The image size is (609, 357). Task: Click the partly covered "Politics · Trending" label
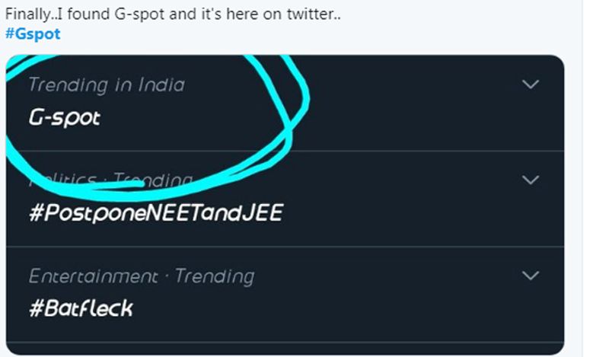point(110,180)
